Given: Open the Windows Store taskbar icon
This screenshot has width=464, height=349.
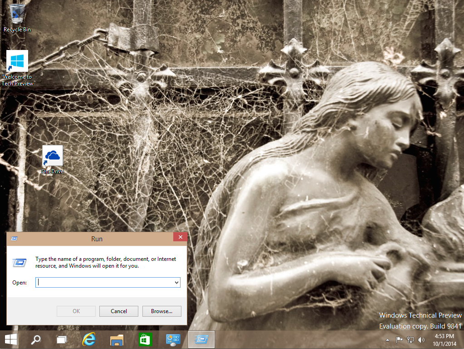Looking at the screenshot, I should click(x=145, y=339).
